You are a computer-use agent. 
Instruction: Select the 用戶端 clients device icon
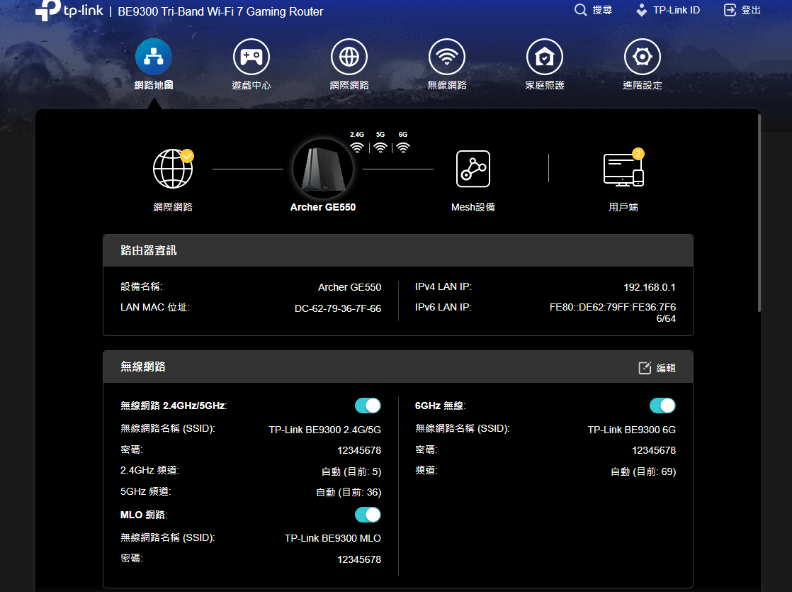[624, 170]
